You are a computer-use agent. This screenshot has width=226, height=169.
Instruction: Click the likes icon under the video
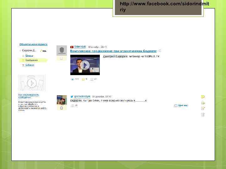[83, 79]
